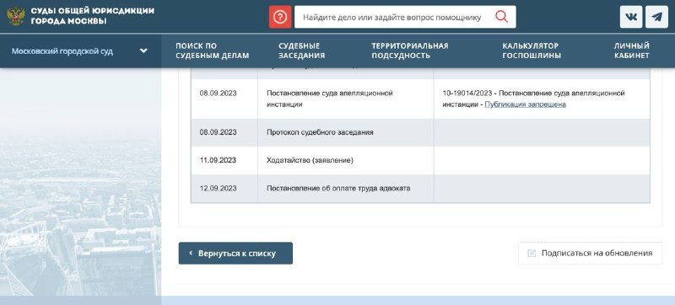This screenshot has width=675, height=305.
Task: Select the Протокол судебного заседания row text
Action: tap(320, 132)
